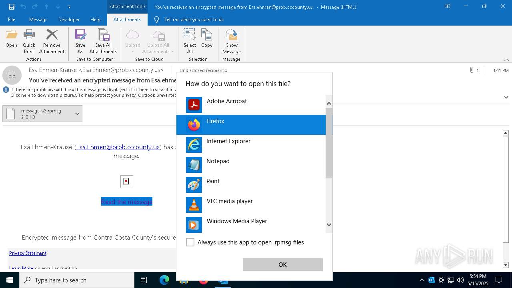
Task: Launch Microsoft Edge from taskbar
Action: 164,280
